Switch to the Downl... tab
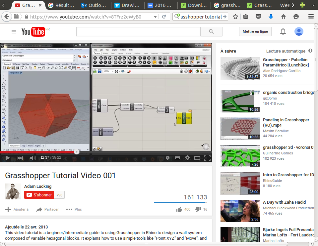This screenshot has height=246, width=318. tap(194, 5)
